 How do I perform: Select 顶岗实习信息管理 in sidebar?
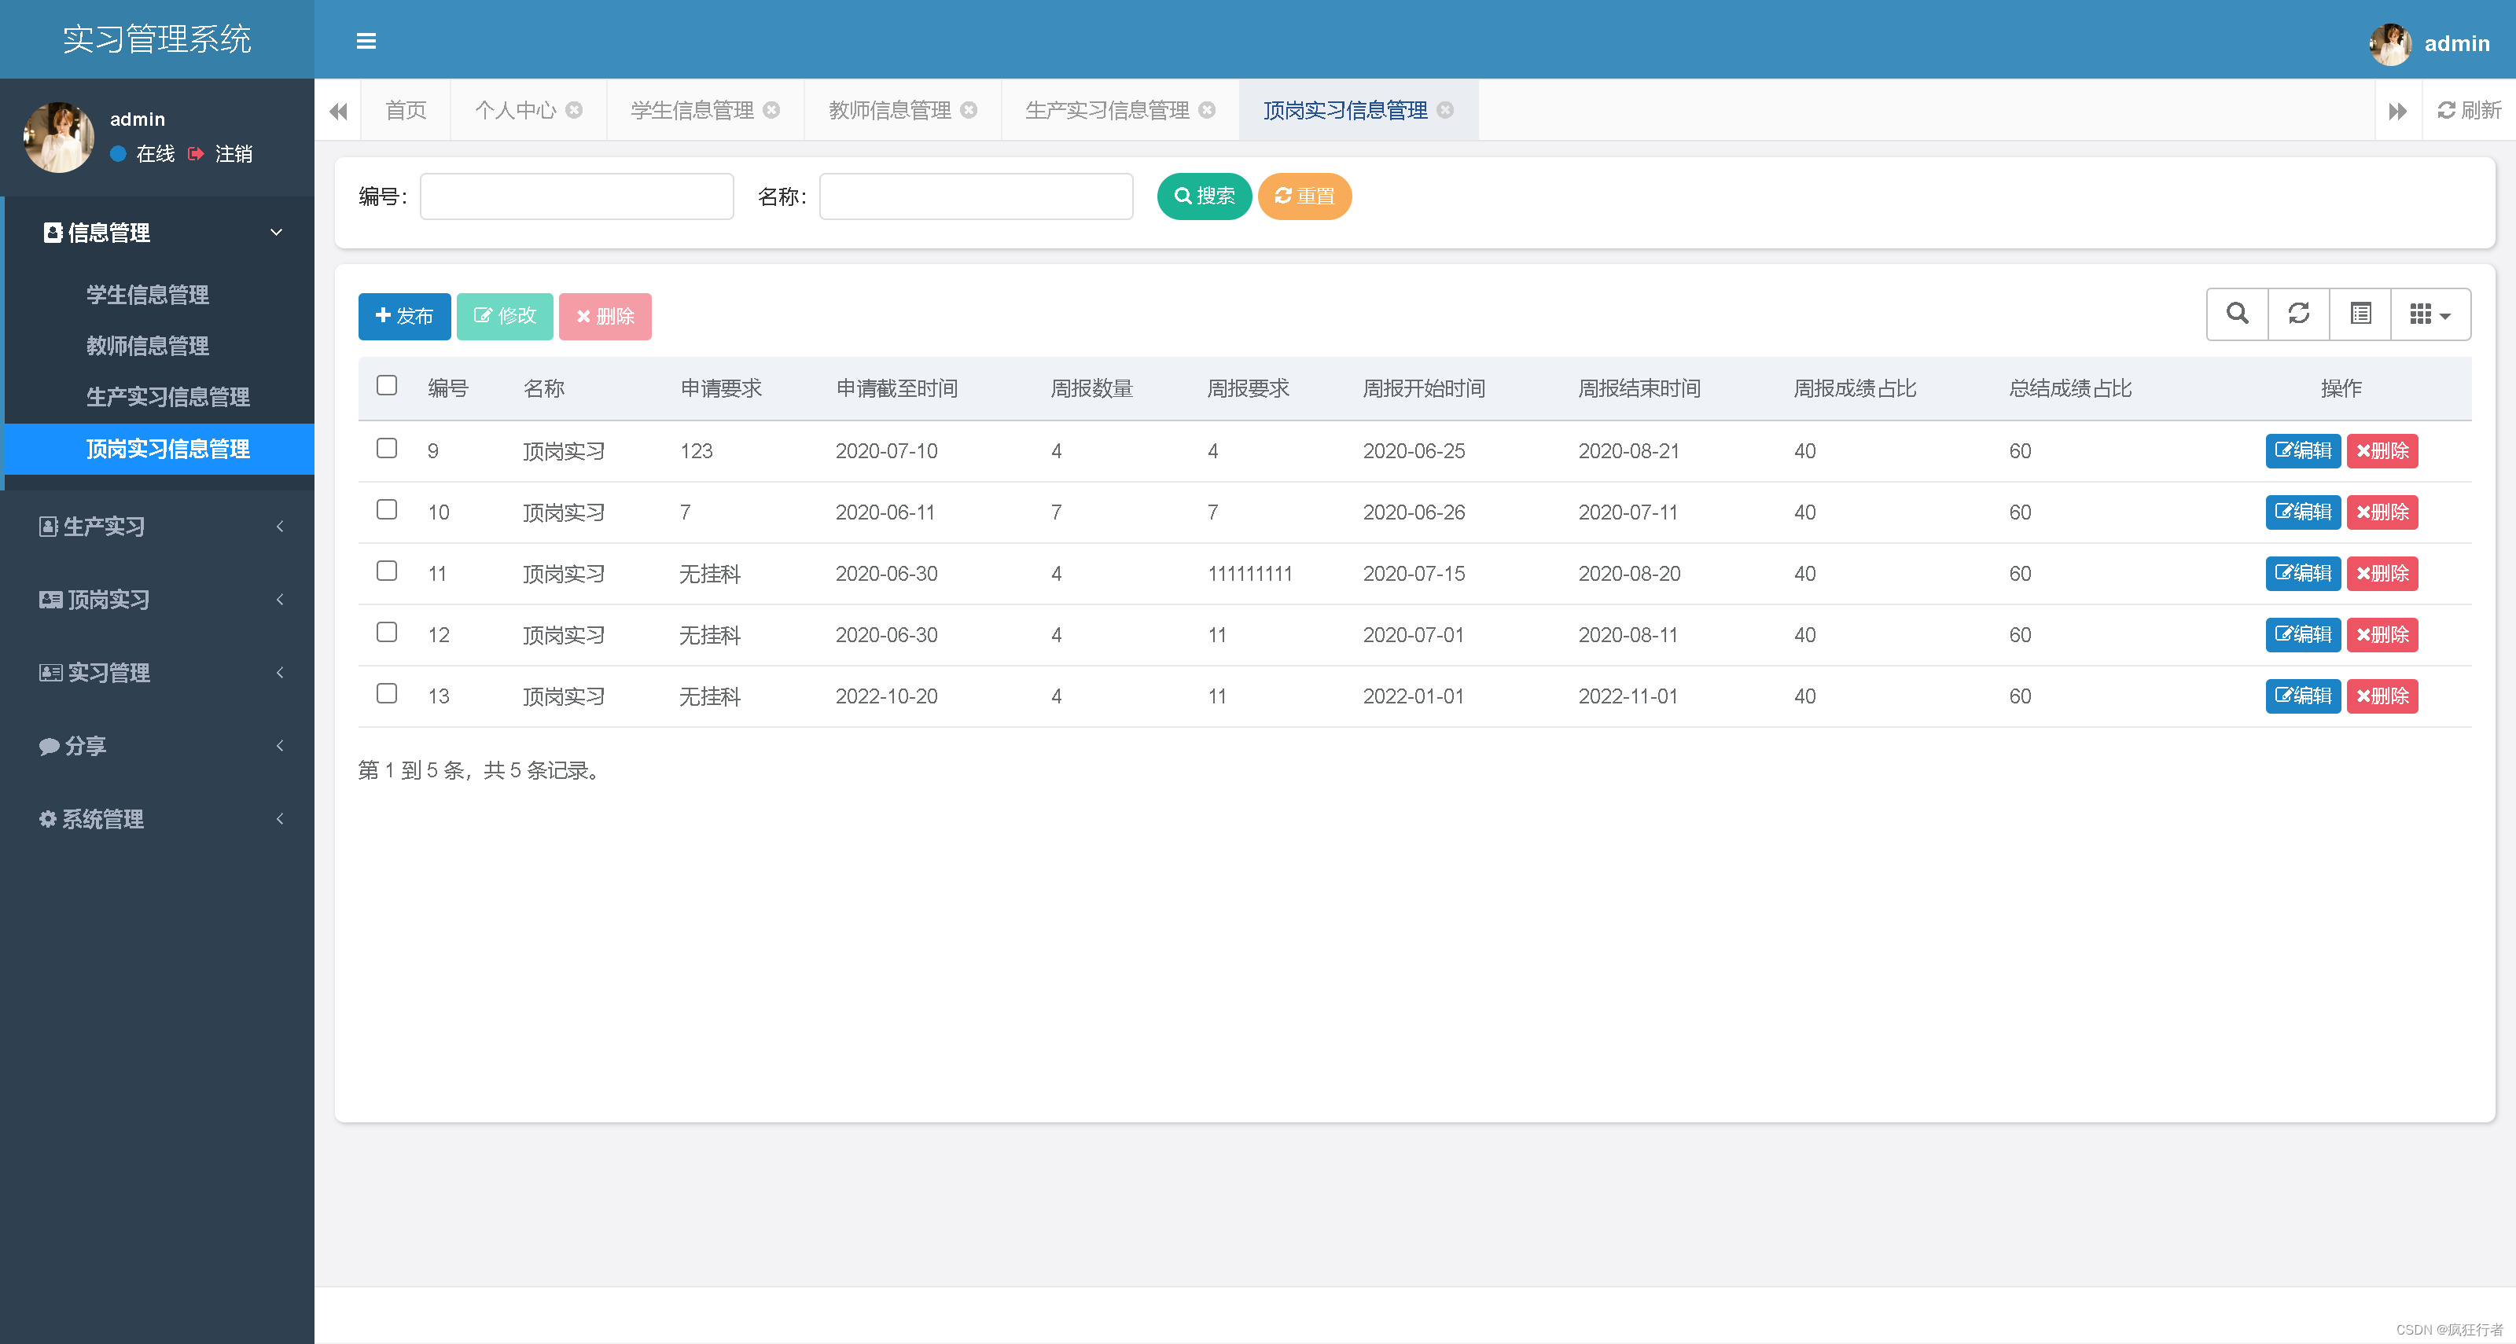coord(160,449)
